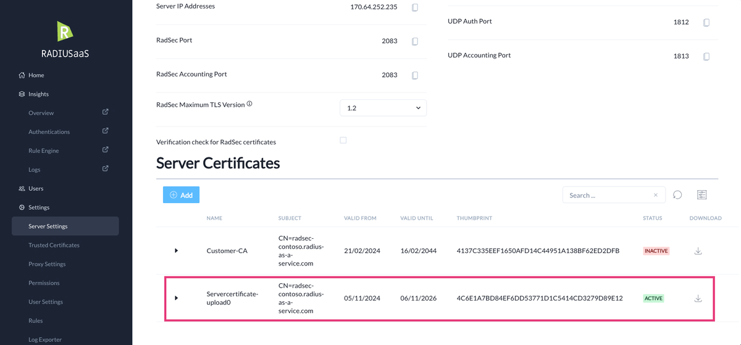The image size is (741, 345).
Task: Copy the UDP Auth Port value
Action: (x=706, y=22)
